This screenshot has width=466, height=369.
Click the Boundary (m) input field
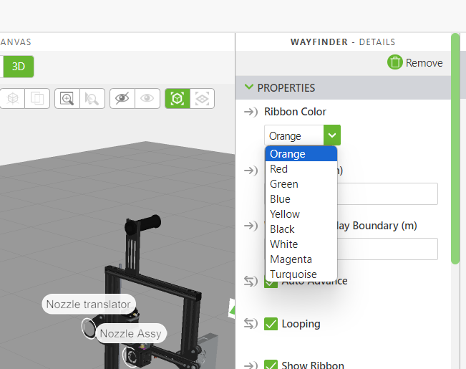(387, 249)
